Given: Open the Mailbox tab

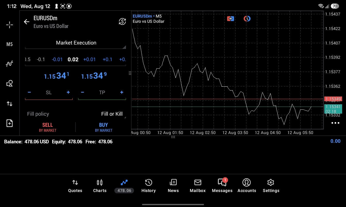Looking at the screenshot, I should (198, 186).
